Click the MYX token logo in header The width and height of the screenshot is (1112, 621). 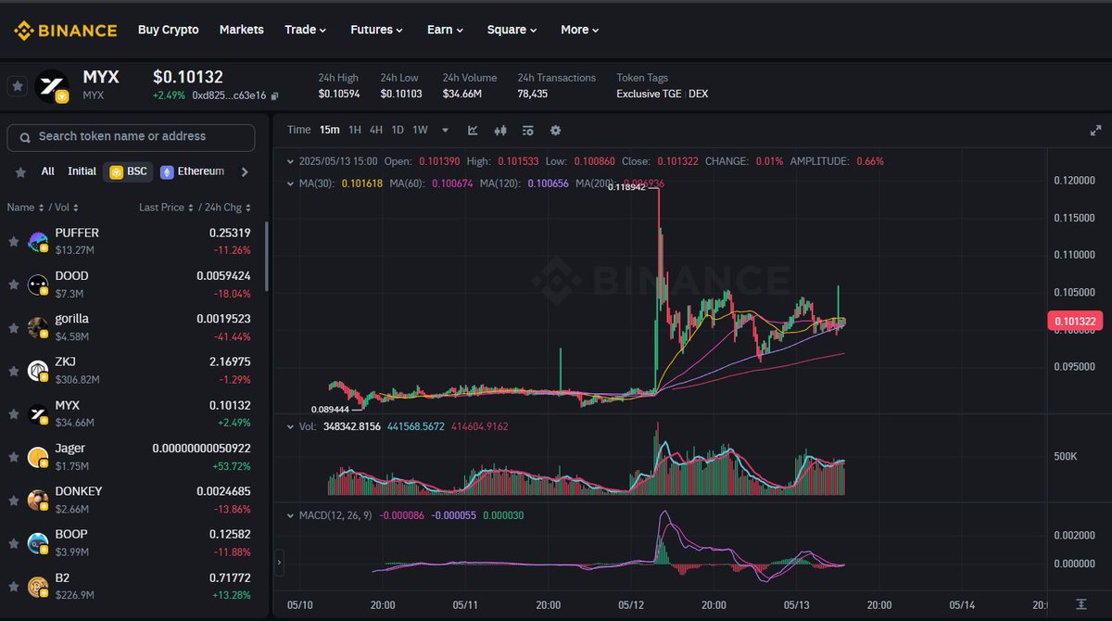51,86
